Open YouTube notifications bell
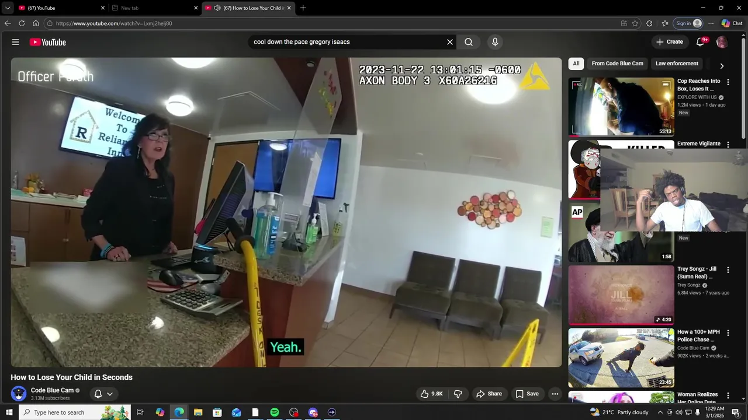 pyautogui.click(x=701, y=42)
